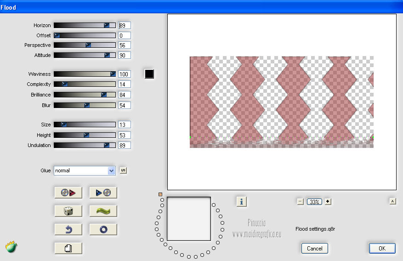403x261 pixels.
Task: Click the green wave button
Action: (x=103, y=211)
